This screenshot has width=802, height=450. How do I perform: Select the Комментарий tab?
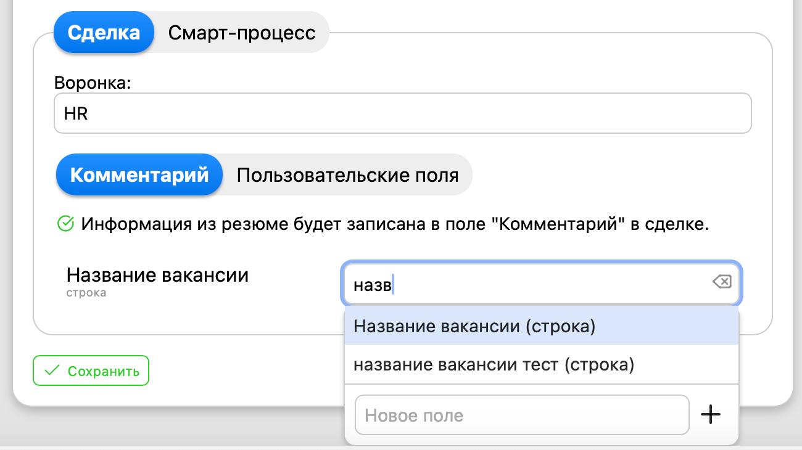click(139, 174)
